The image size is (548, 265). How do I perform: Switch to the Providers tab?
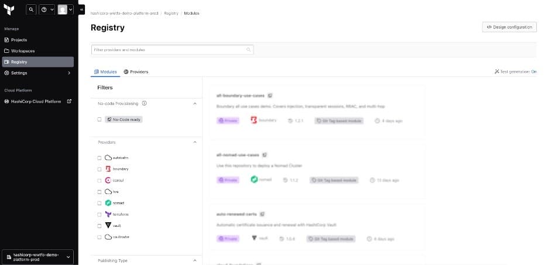[136, 72]
